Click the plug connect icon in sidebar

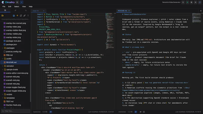[x=24, y=16]
